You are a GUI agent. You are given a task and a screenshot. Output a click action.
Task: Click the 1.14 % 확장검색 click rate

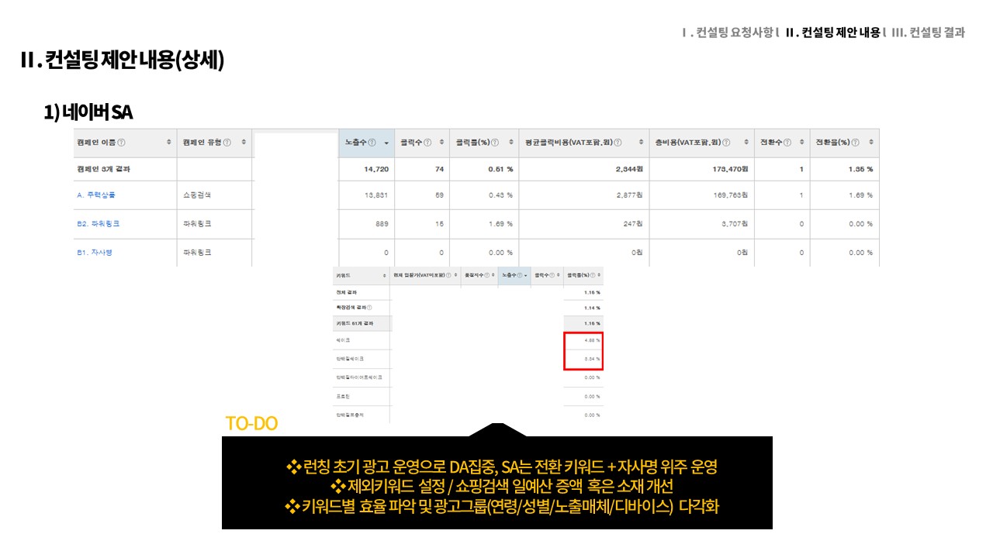[x=592, y=308]
